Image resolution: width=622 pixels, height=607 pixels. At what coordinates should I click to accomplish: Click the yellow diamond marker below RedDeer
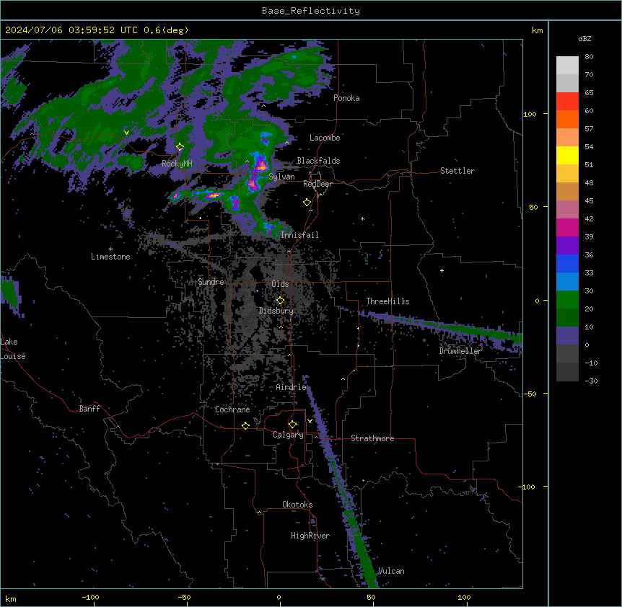point(307,203)
